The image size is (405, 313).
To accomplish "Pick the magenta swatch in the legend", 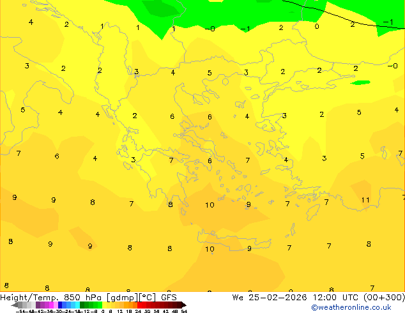I will (51, 305).
